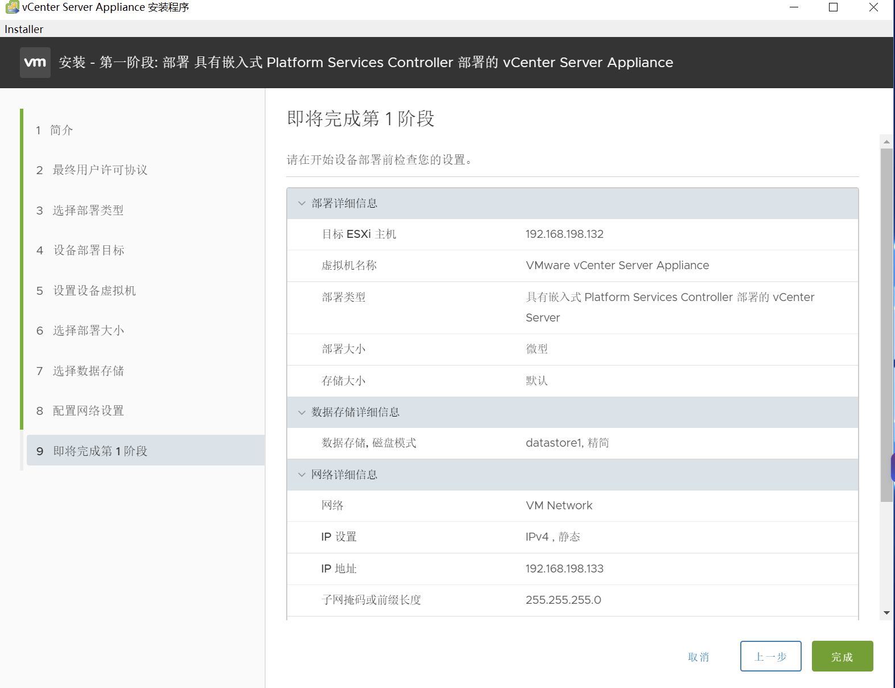Click the 微型 deployment size value
895x688 pixels.
point(537,349)
